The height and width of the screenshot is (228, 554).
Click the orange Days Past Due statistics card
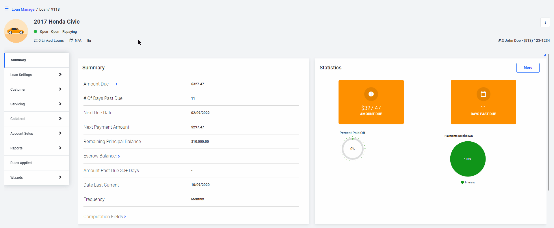point(483,102)
